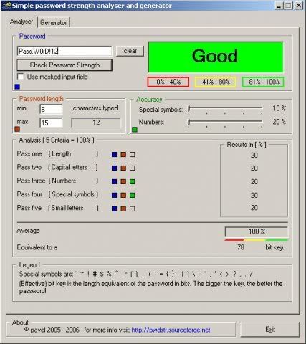Click the characters typed value box
The width and height of the screenshot is (306, 344).
(x=96, y=123)
